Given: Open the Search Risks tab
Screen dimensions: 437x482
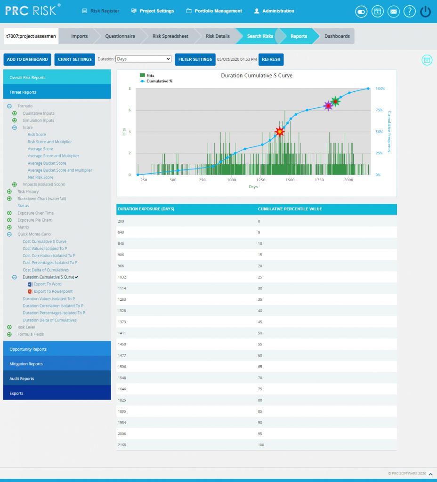Looking at the screenshot, I should pyautogui.click(x=260, y=36).
